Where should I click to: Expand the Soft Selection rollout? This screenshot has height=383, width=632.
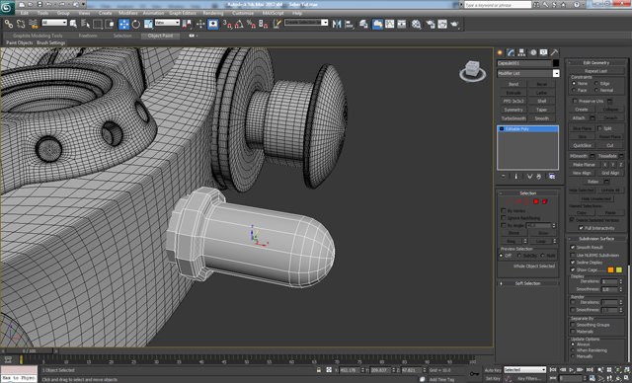coord(527,283)
